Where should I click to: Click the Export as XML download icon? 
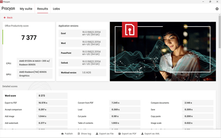coord(142,134)
